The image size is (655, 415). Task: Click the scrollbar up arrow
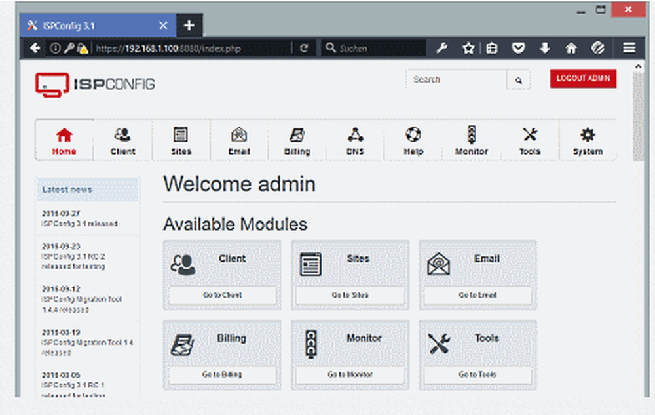(638, 66)
